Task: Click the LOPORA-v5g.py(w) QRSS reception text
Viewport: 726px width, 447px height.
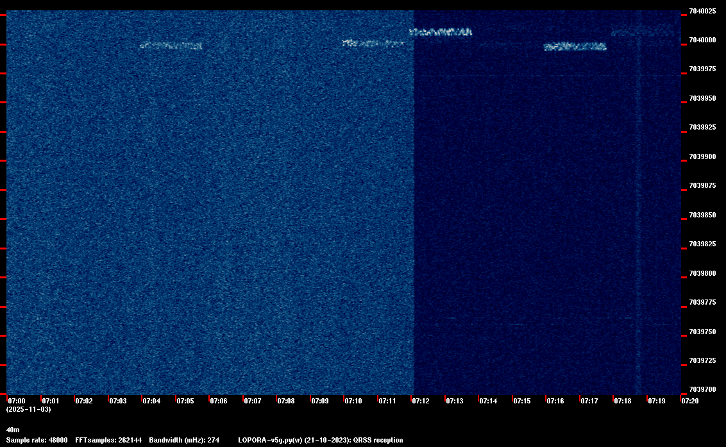Action: [x=321, y=440]
